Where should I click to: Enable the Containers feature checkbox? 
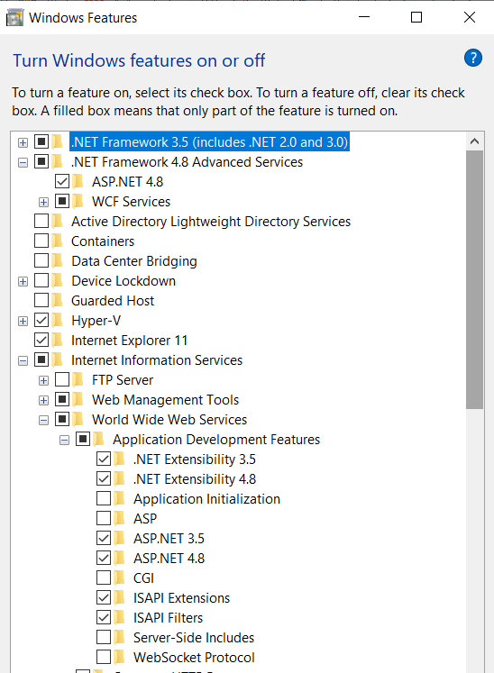pyautogui.click(x=41, y=241)
